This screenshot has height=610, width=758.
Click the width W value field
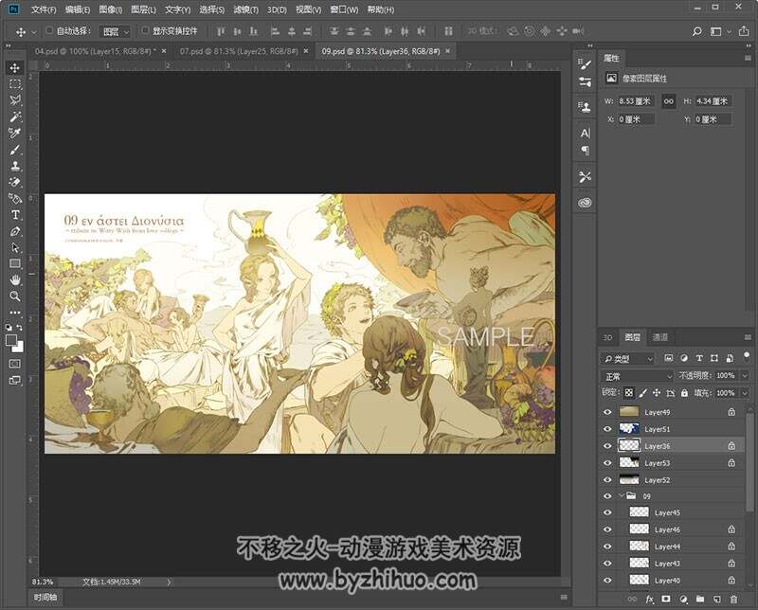636,101
